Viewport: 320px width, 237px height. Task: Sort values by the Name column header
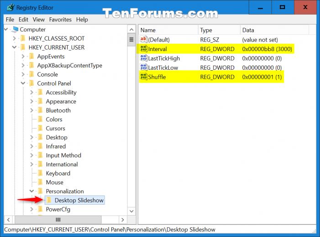click(168, 30)
